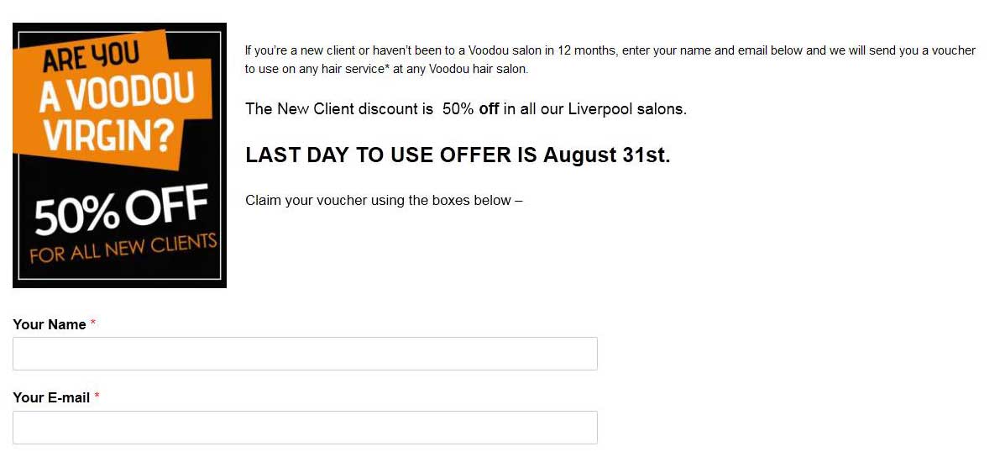
Task: Click the words 'Liverpool salons'
Action: [627, 108]
